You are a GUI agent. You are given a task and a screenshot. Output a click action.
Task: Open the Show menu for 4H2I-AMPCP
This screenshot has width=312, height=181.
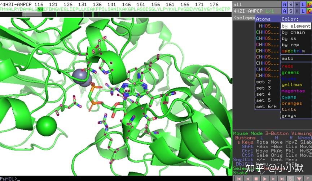[291, 11]
